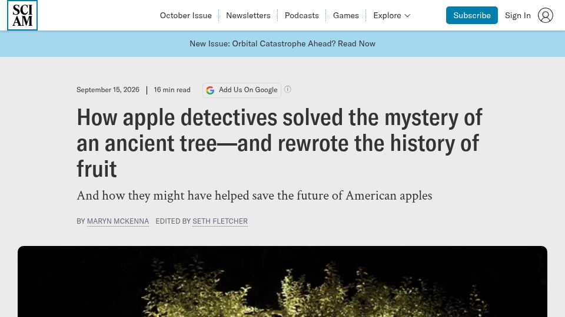Open the SCI AM logo homepage
This screenshot has width=565, height=317.
(x=22, y=15)
